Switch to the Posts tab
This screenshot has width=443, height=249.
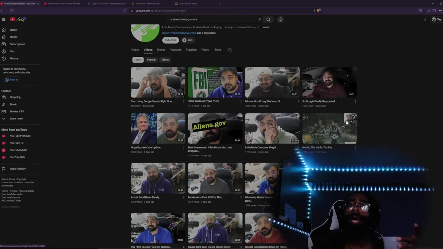coord(205,50)
